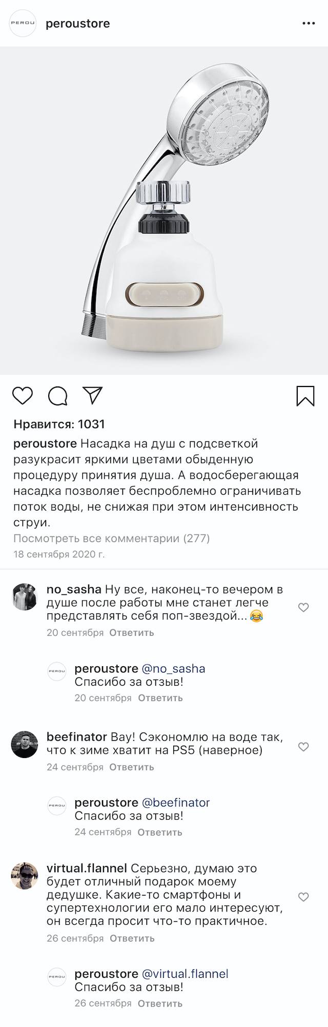
Task: Open @virtual.flannel mention link
Action: [185, 974]
